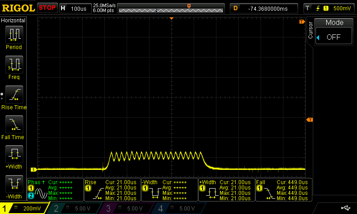The image size is (357, 214).
Task: Toggle channel 1 at 200mV
Action: tap(23, 208)
